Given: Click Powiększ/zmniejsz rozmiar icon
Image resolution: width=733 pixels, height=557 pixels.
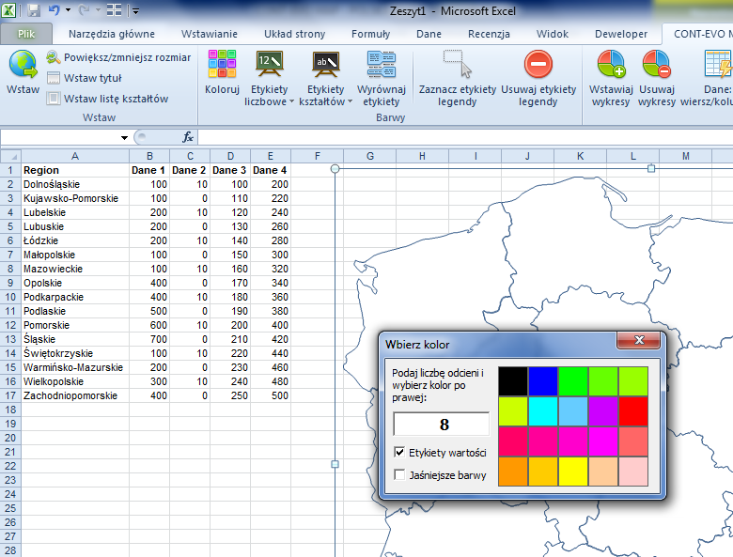Looking at the screenshot, I should [54, 57].
